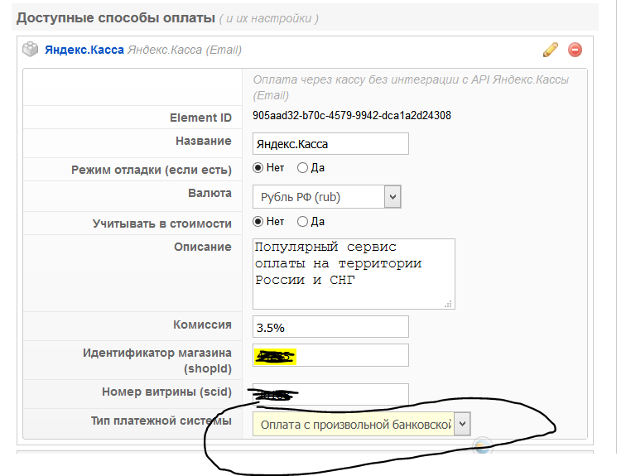Click the gray 'Яндекс.Касса (Email)' subtitle

185,50
